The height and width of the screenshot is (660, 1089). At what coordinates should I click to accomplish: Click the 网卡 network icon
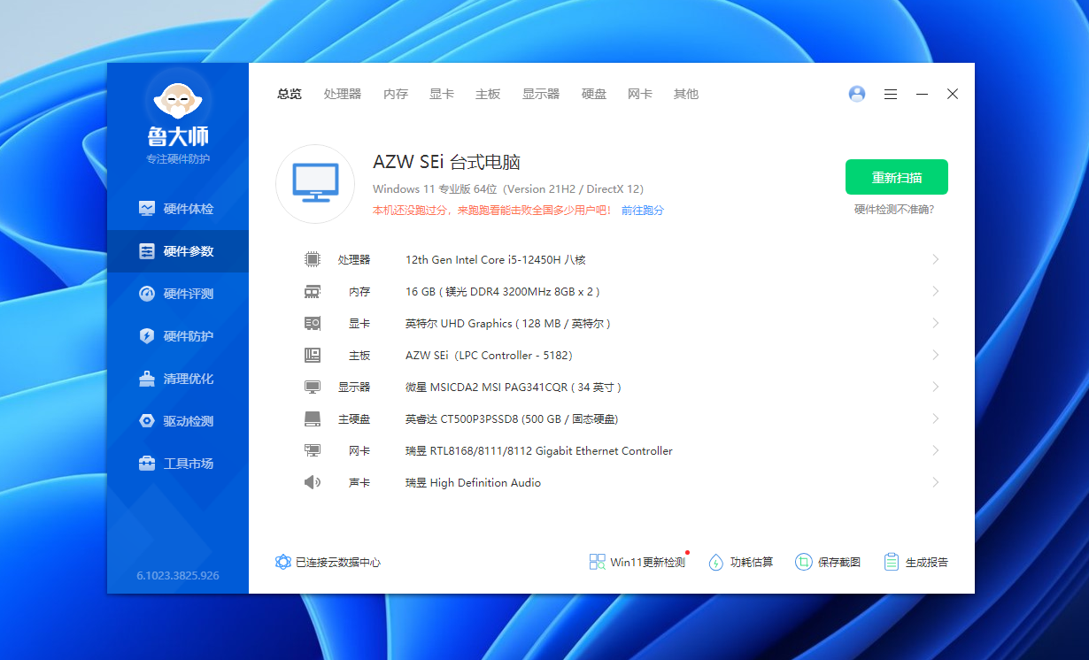coord(313,451)
